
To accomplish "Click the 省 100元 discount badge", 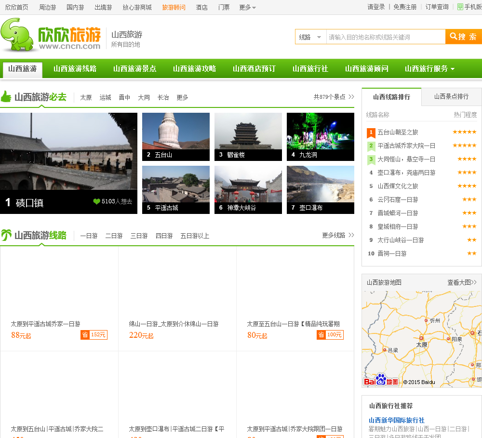I will [x=330, y=335].
